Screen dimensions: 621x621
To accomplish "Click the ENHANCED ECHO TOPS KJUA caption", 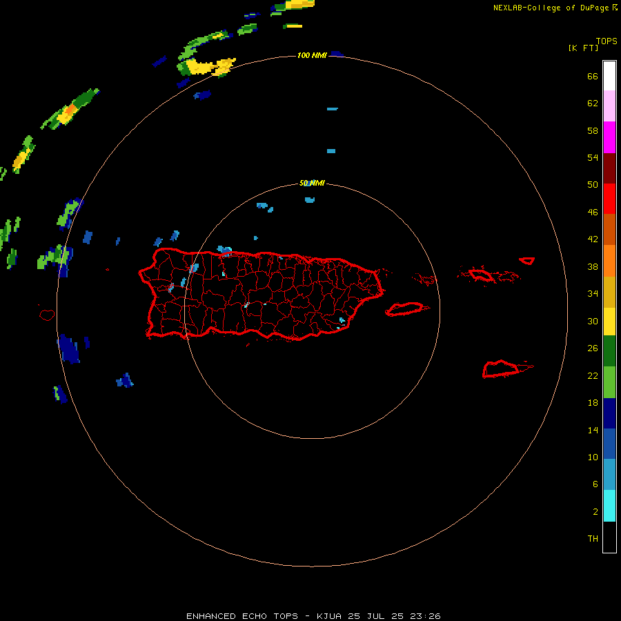I will tap(313, 616).
